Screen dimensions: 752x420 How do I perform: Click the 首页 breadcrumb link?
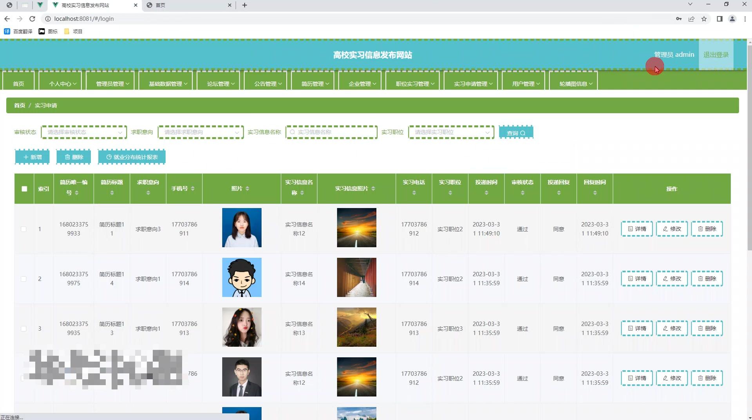[19, 105]
